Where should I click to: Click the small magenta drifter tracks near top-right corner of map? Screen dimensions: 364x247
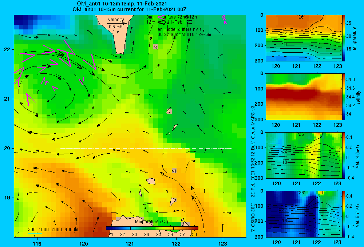click(225, 20)
